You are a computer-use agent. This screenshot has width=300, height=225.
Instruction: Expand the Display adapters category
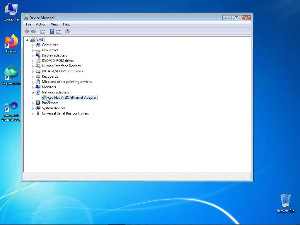pos(33,56)
